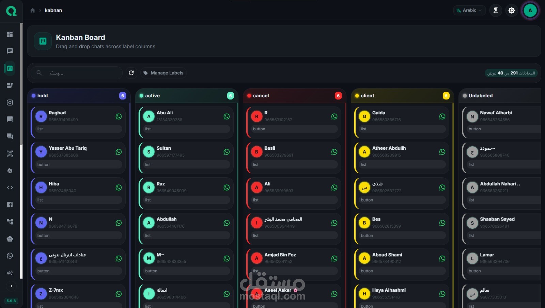Click the button tag on M~ card
This screenshot has width=545, height=308.
(186, 271)
